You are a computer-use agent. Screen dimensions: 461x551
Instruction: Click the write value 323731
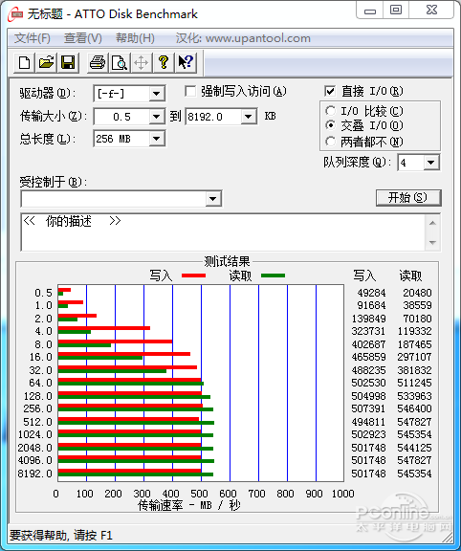tap(368, 331)
